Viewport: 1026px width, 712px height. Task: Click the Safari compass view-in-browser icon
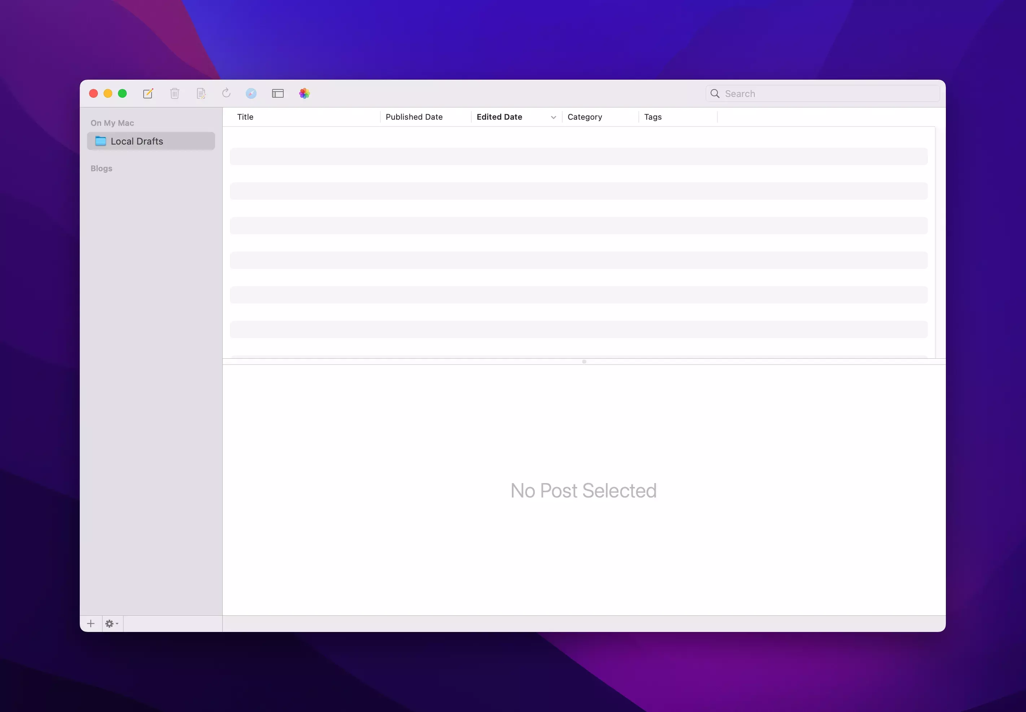click(251, 93)
